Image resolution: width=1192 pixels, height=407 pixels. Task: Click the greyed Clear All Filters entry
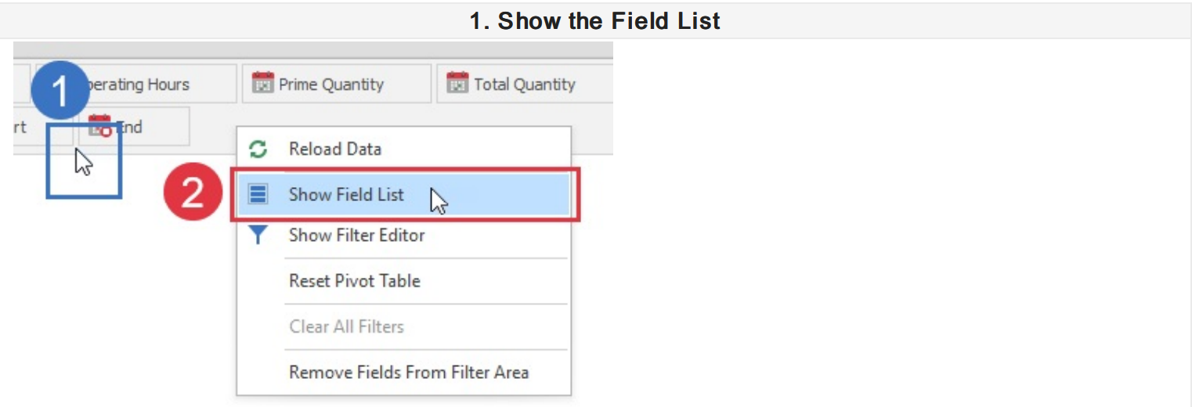tap(346, 326)
